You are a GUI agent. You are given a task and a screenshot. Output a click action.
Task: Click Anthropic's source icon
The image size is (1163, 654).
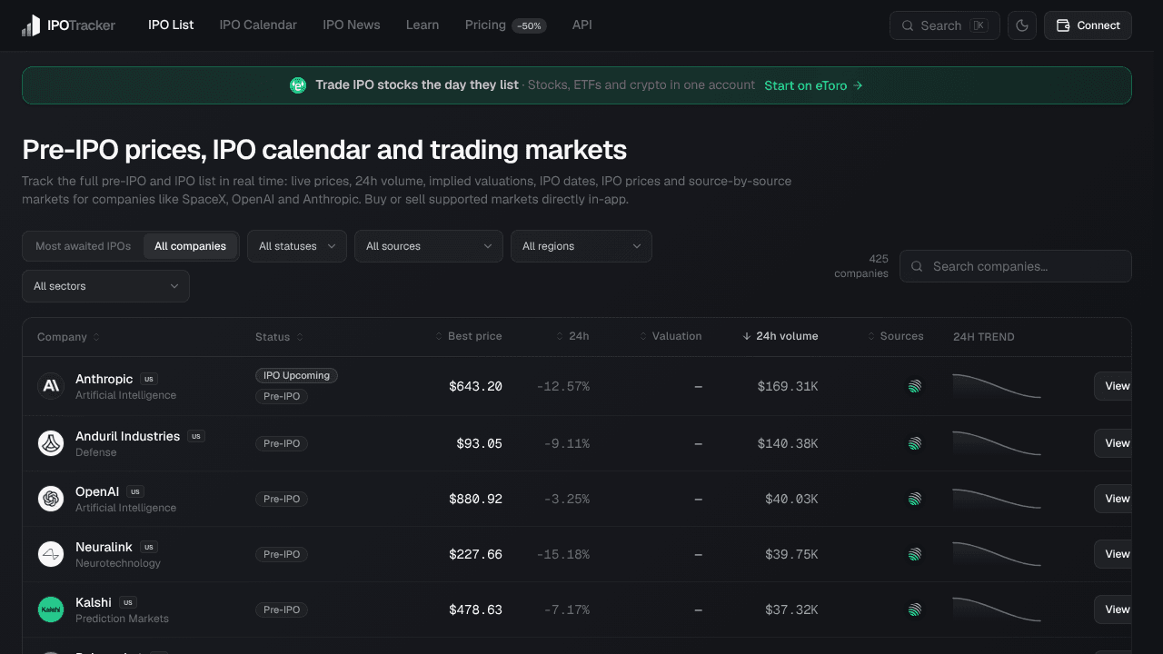[x=915, y=386]
